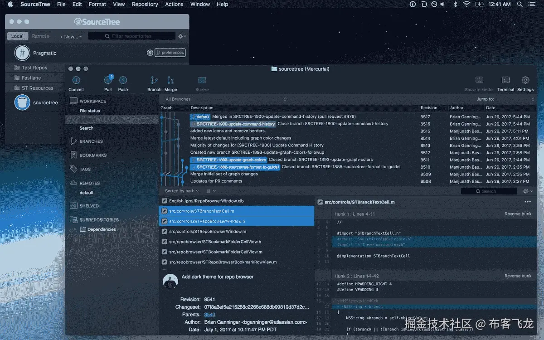Open the Merge tool

170,80
